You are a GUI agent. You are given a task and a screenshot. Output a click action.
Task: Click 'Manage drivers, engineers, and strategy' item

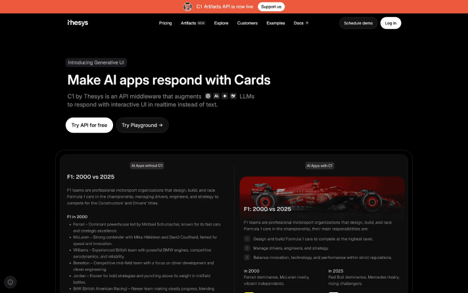(291, 248)
